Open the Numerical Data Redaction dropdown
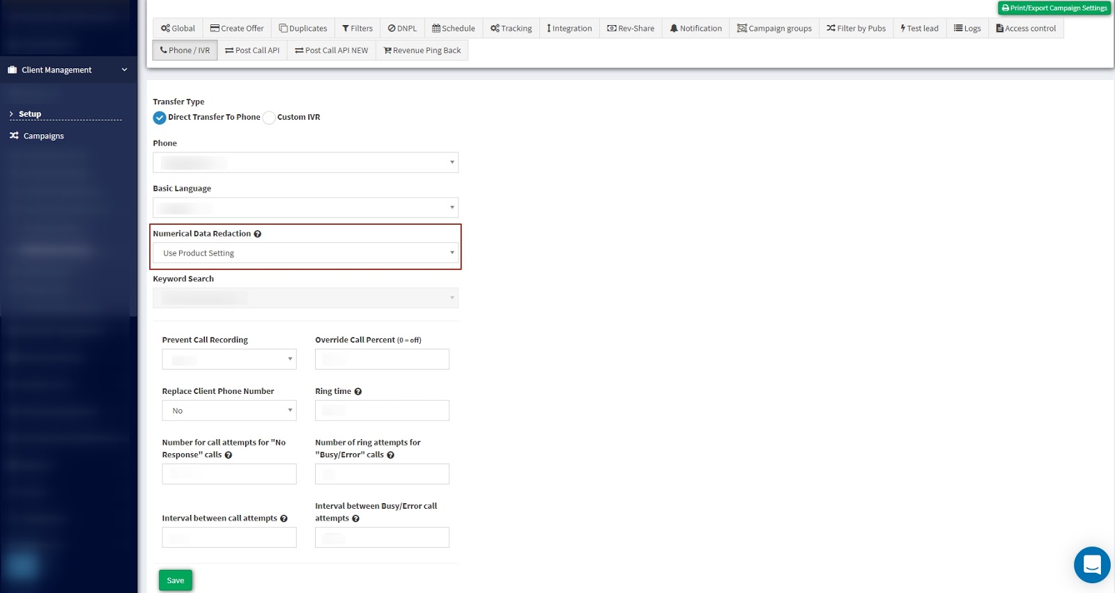Screen dimensions: 1115x593 tap(305, 253)
